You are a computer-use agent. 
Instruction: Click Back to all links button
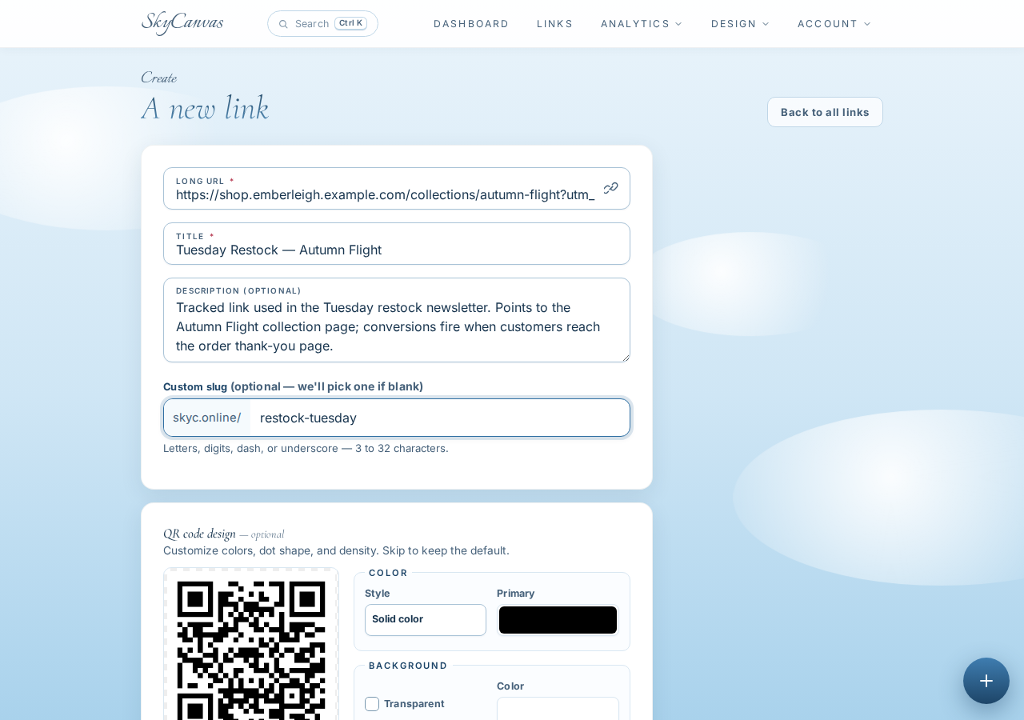pyautogui.click(x=825, y=112)
